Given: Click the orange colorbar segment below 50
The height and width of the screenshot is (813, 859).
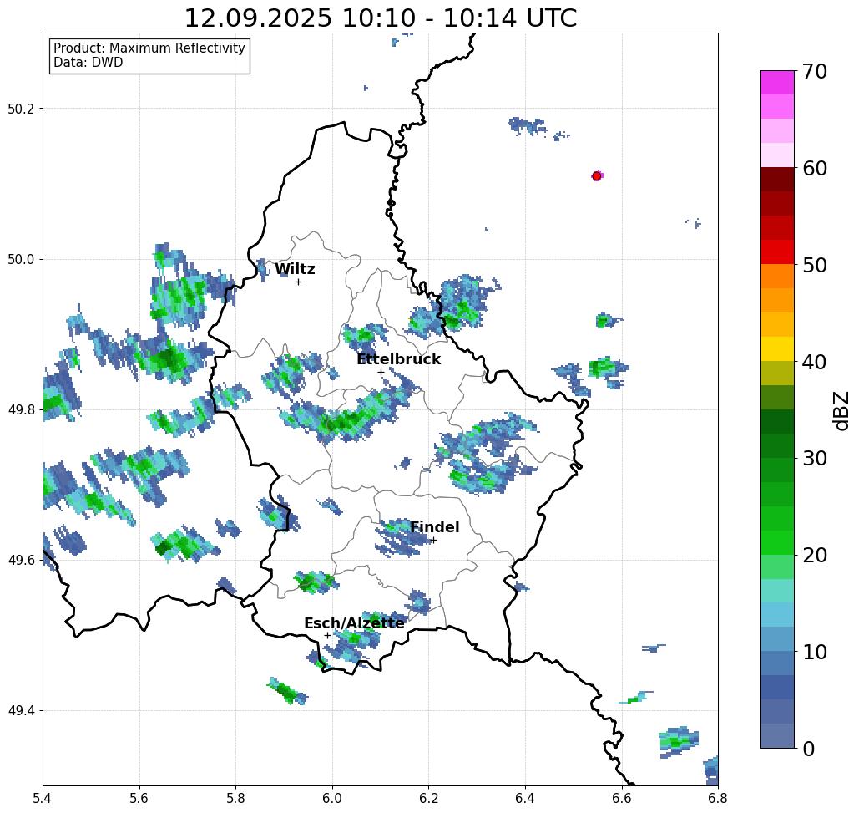Looking at the screenshot, I should [x=777, y=277].
